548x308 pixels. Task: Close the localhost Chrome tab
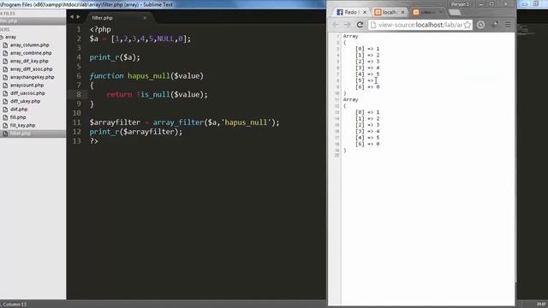402,12
